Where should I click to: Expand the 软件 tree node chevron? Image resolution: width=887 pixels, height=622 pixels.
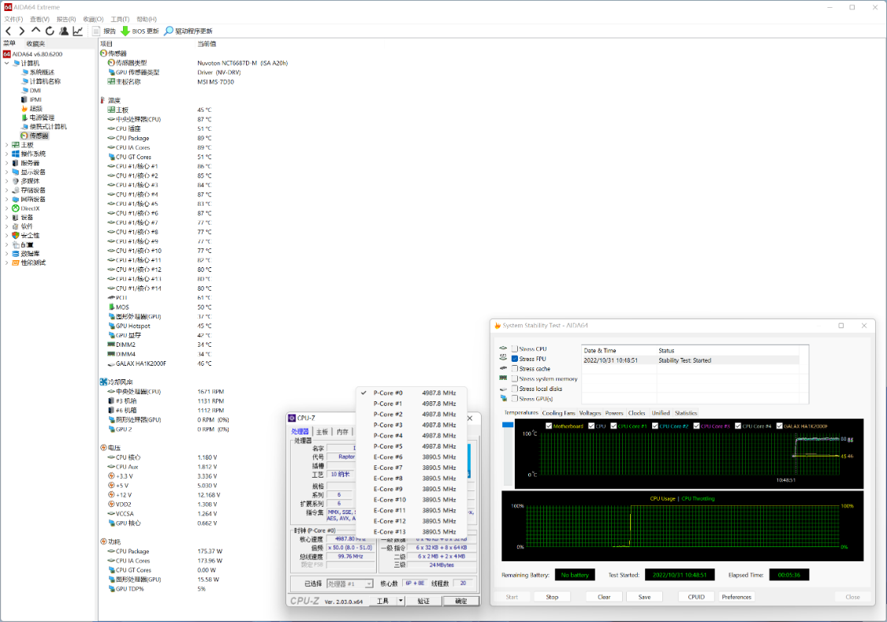7,226
